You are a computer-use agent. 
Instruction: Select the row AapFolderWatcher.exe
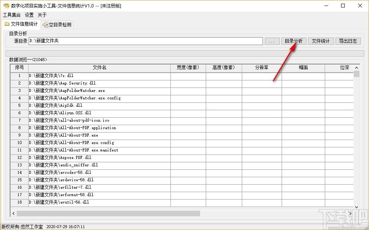[x=182, y=91]
